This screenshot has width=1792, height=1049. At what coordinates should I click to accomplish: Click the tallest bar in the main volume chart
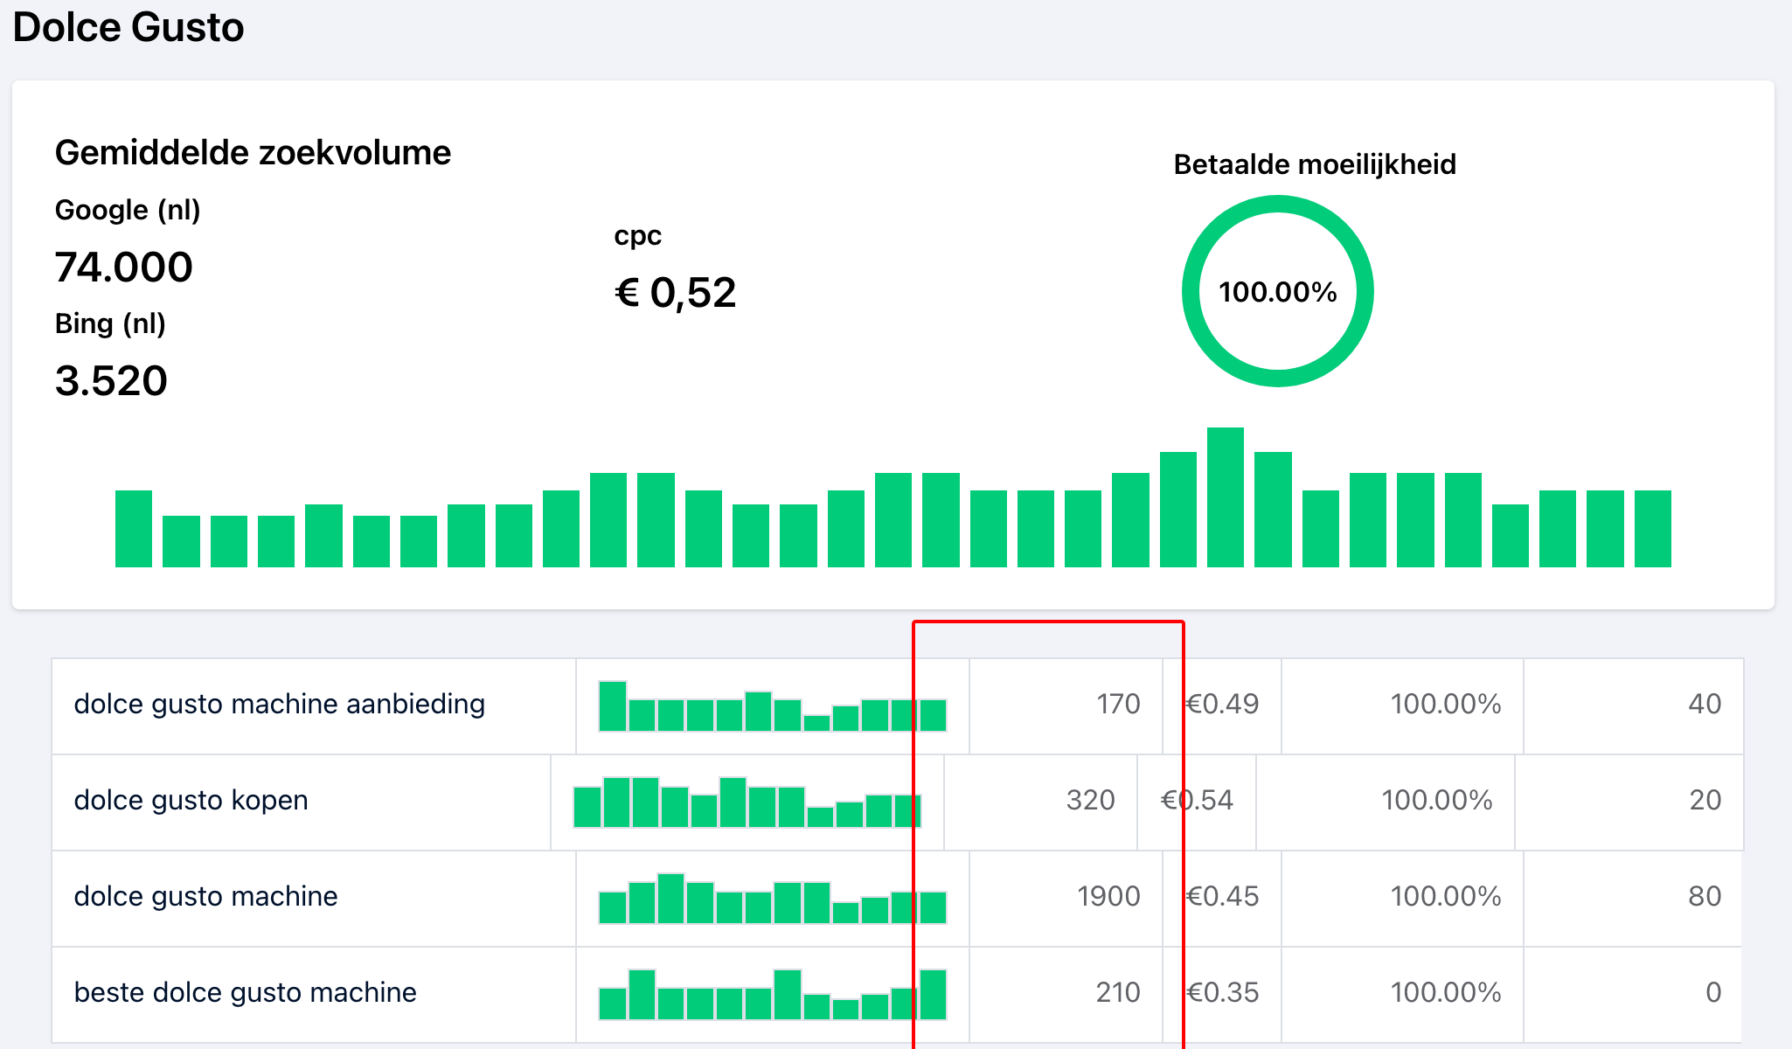coord(1226,497)
